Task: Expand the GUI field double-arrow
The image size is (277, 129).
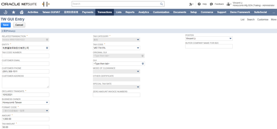Action: click(x=142, y=64)
